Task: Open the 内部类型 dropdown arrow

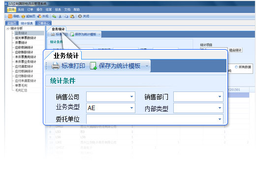Action: [x=220, y=108]
